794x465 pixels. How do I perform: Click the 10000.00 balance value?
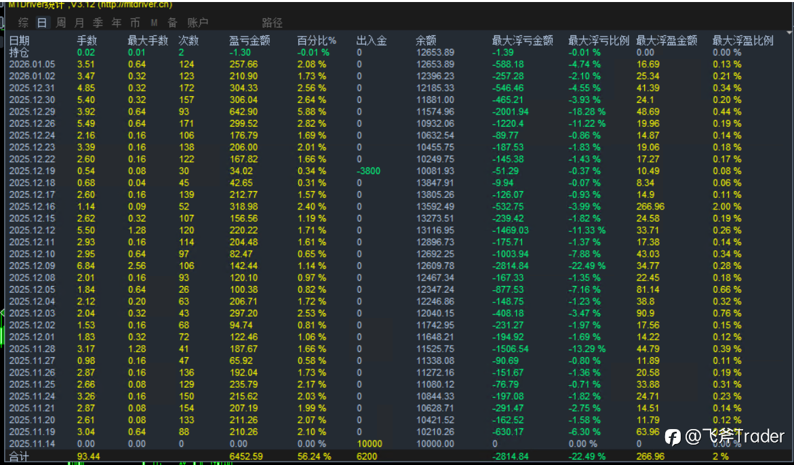pos(435,444)
